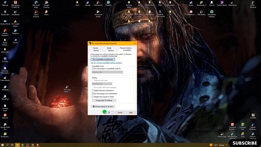Select HandBrake desktop shortcut
The width and height of the screenshot is (261, 147).
pyautogui.click(x=15, y=13)
